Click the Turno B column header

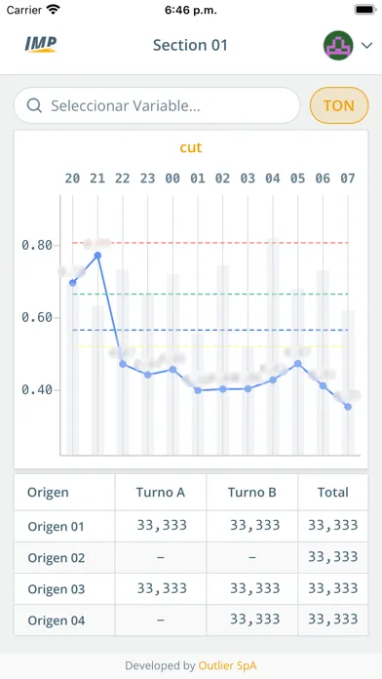252,493
